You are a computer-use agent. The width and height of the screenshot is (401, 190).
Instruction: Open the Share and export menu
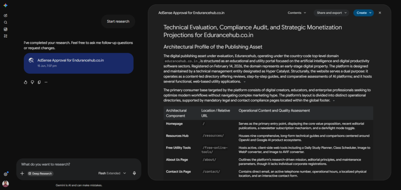point(331,13)
